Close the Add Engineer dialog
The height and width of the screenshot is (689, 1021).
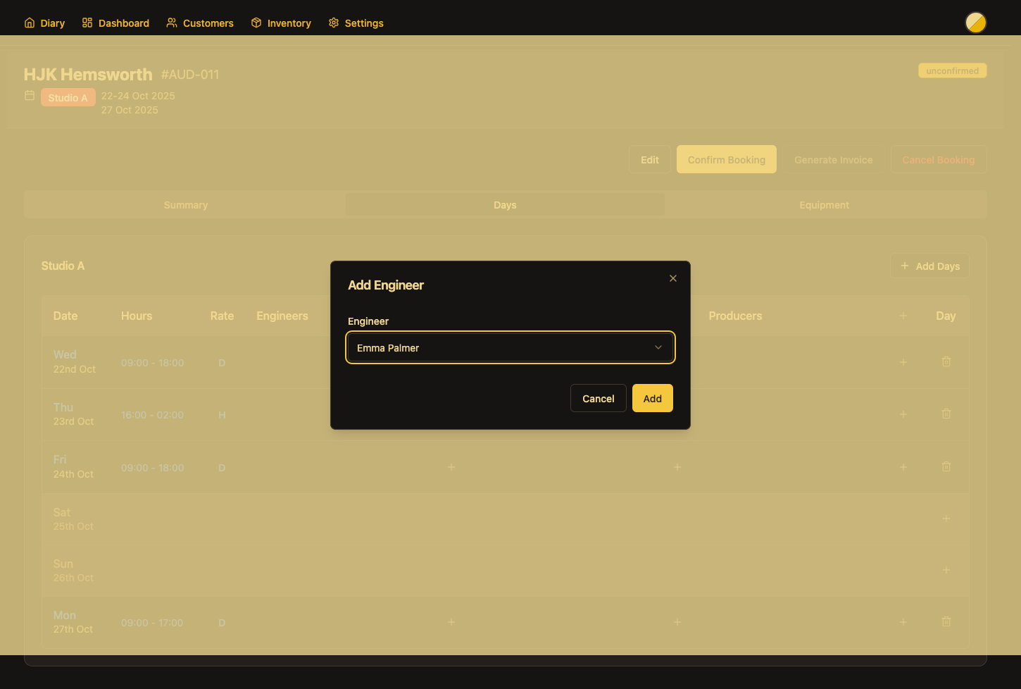tap(673, 278)
